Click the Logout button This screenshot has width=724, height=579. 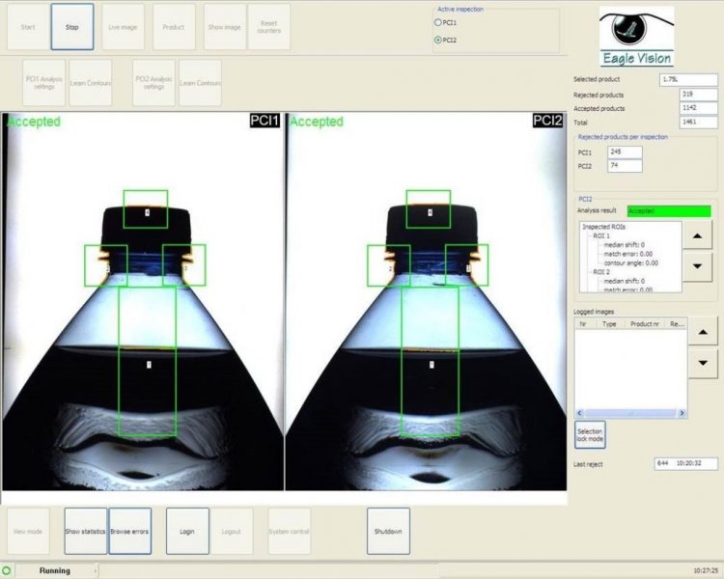[232, 532]
